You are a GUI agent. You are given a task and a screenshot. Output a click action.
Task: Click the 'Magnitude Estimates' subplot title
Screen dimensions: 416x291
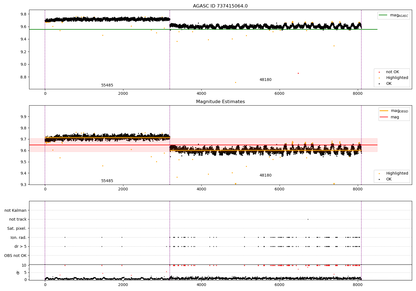point(220,102)
